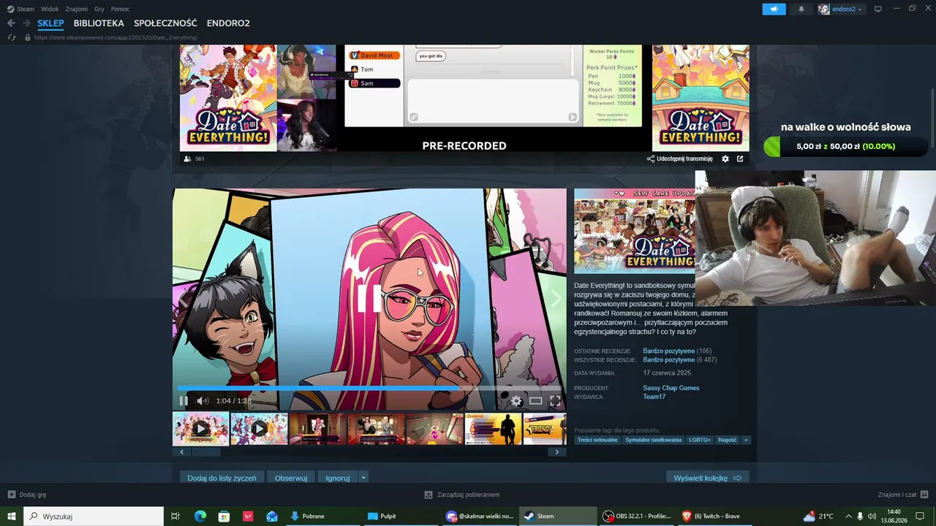936x526 pixels.
Task: Open the Widok menu
Action: point(50,9)
